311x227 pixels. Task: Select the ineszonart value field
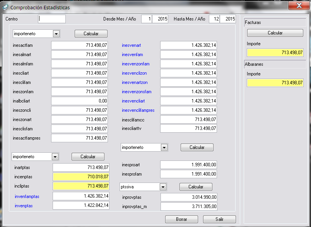(80, 119)
